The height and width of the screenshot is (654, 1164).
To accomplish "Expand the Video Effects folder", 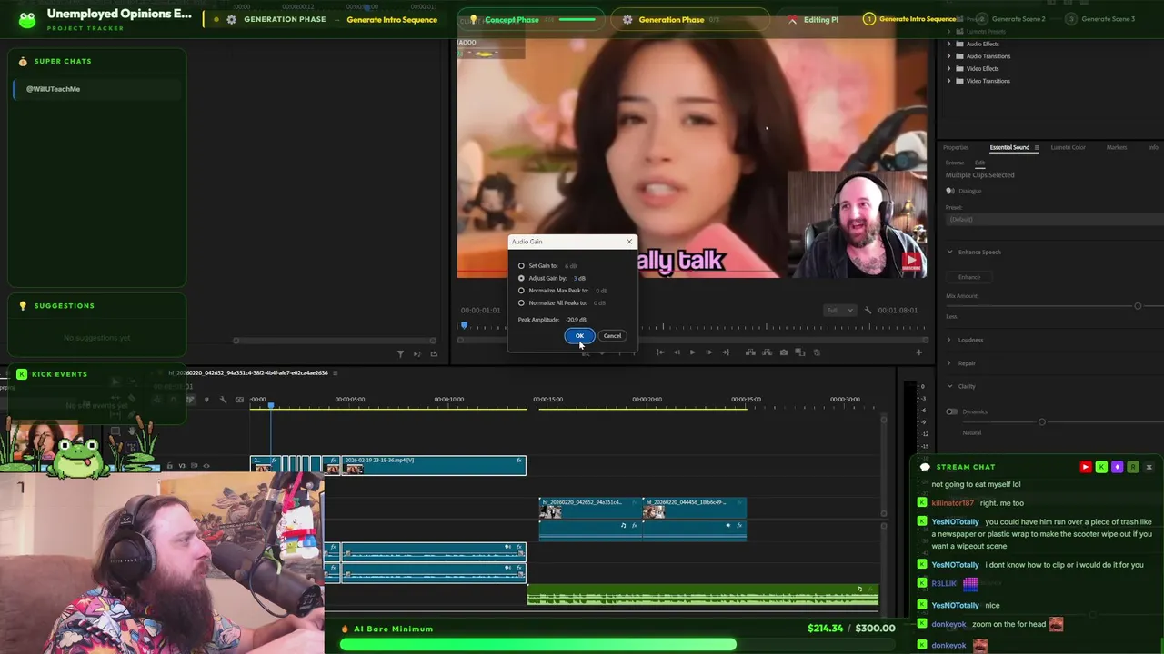I will (x=948, y=68).
